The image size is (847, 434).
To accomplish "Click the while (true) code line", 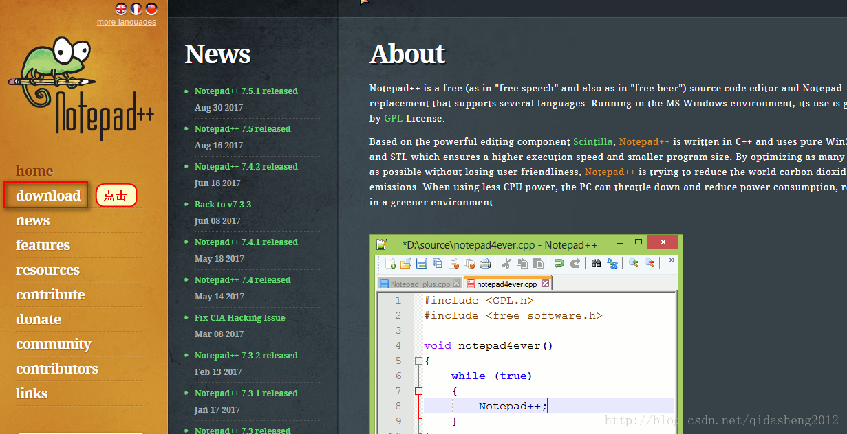I will point(492,376).
